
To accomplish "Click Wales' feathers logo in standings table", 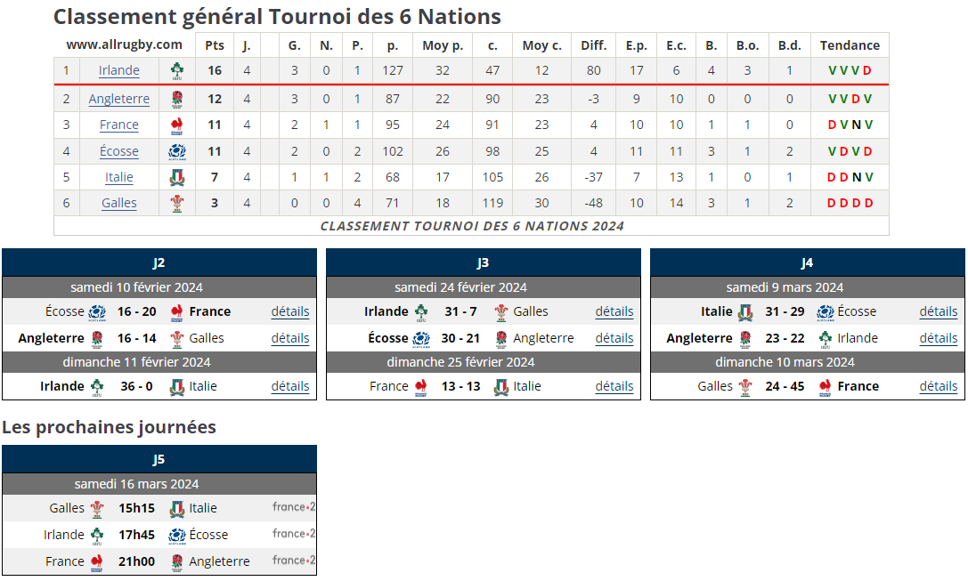I will coord(177,203).
